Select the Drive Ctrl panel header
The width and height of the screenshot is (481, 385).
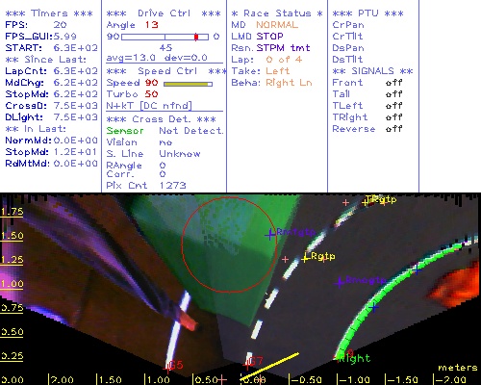[164, 13]
